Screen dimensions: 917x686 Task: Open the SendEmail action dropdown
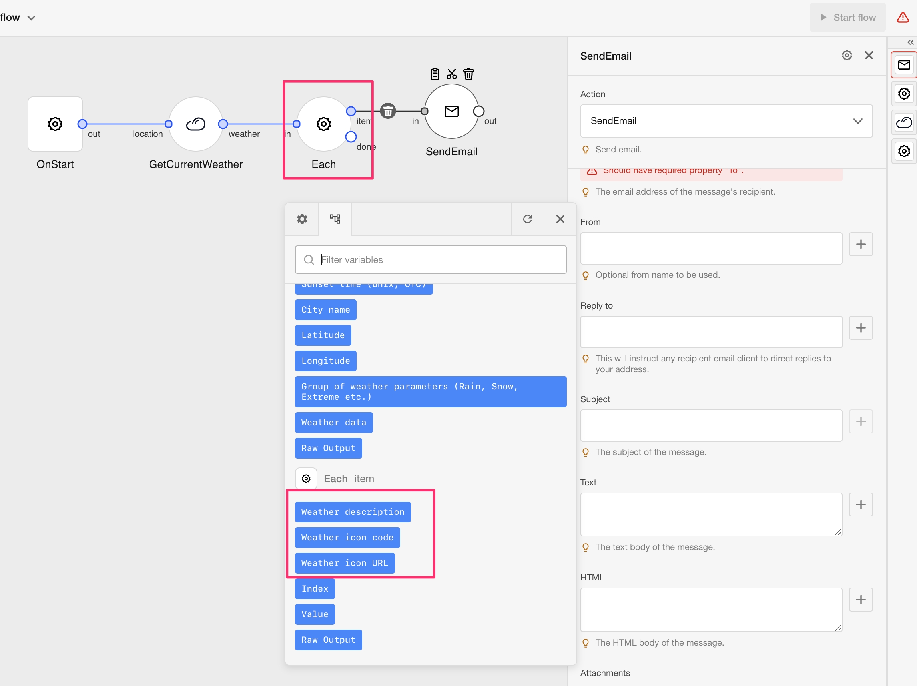click(726, 121)
